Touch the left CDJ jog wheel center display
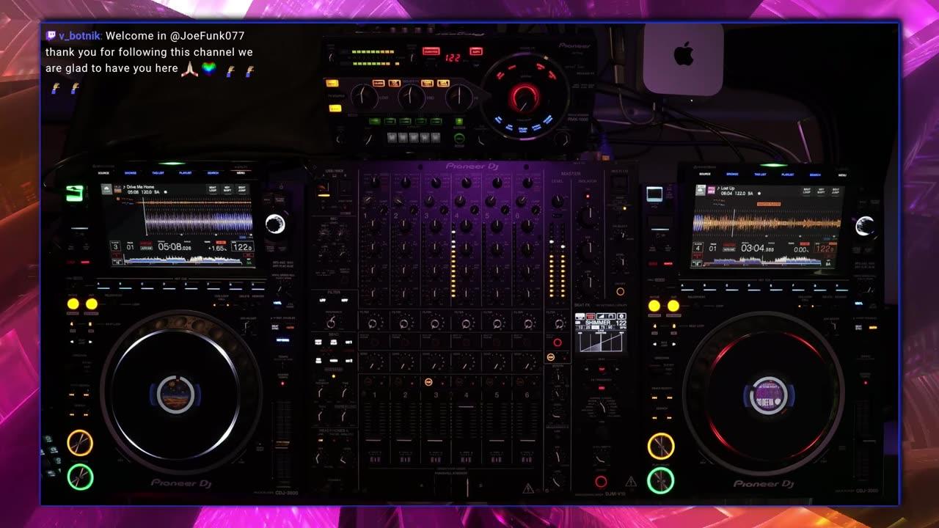This screenshot has width=939, height=528. [176, 396]
